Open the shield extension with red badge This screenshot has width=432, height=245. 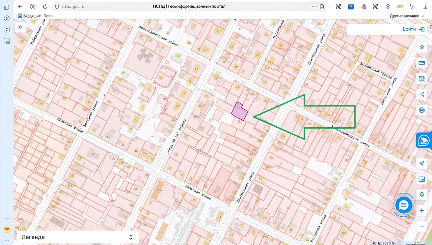tap(363, 6)
